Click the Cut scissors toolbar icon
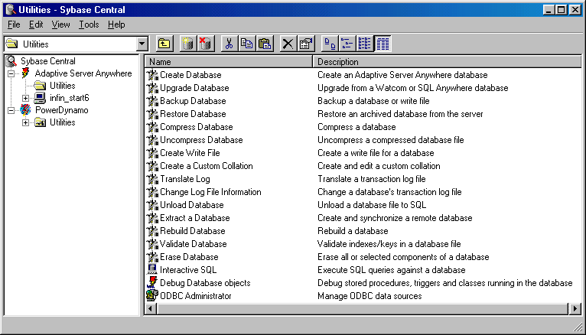 229,44
